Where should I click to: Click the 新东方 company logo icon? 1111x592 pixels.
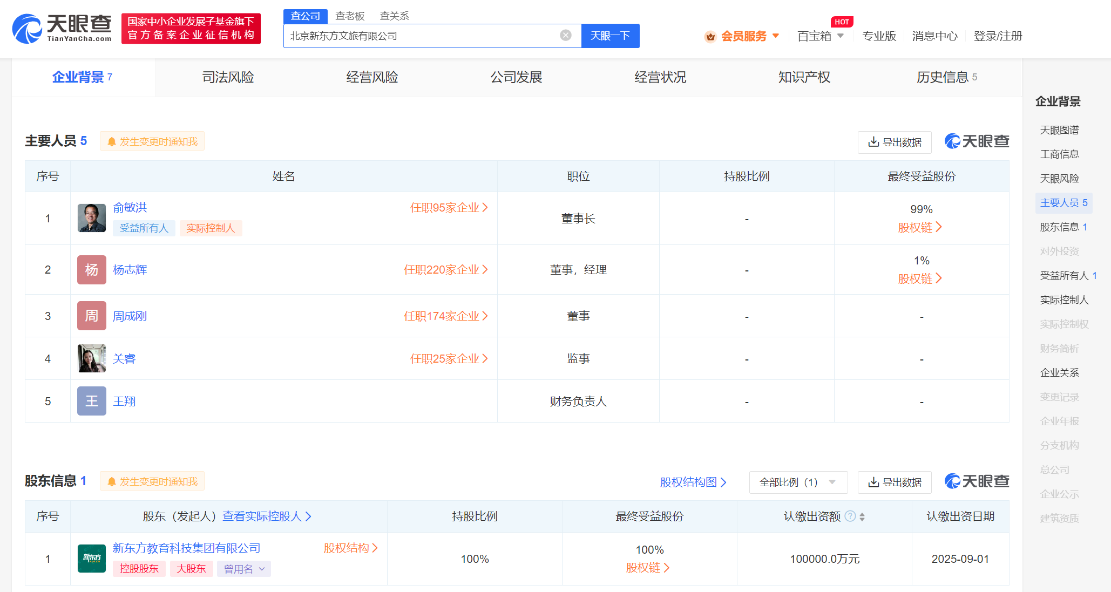coord(92,559)
